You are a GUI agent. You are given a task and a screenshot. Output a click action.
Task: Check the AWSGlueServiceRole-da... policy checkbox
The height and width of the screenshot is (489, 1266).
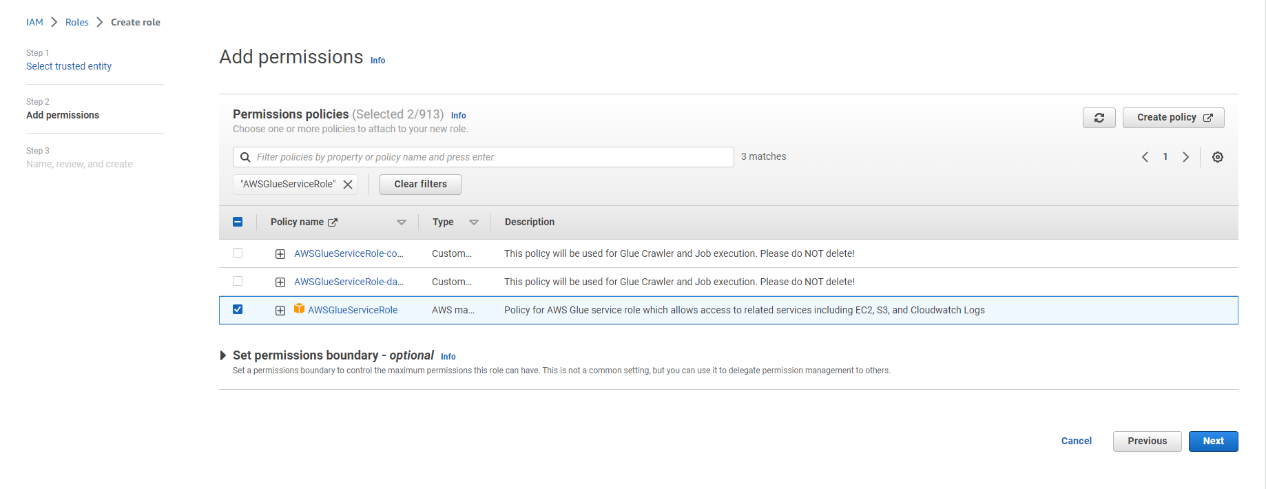[x=238, y=281]
